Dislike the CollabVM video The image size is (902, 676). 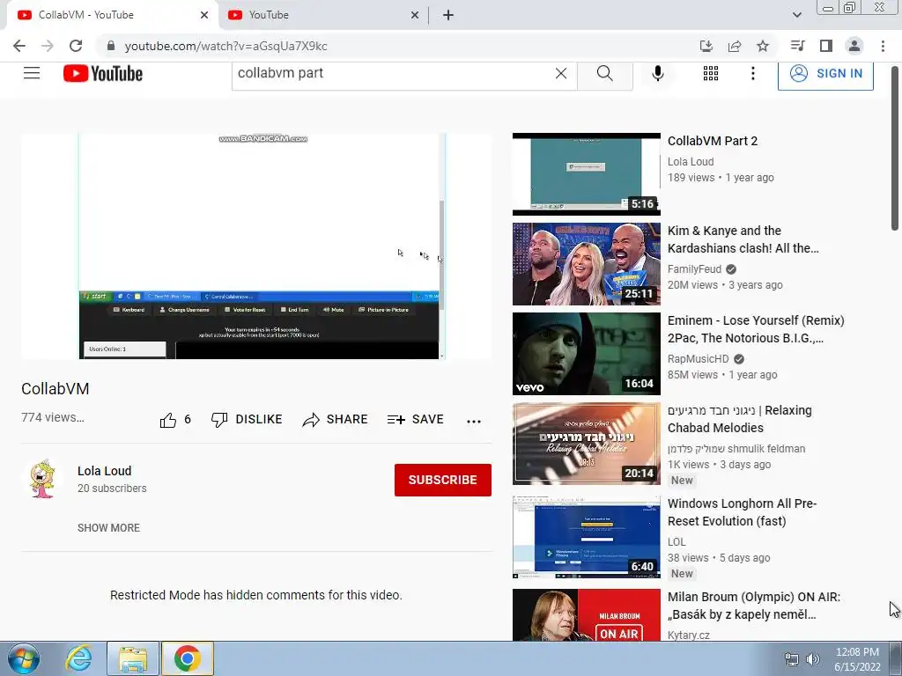coord(247,420)
